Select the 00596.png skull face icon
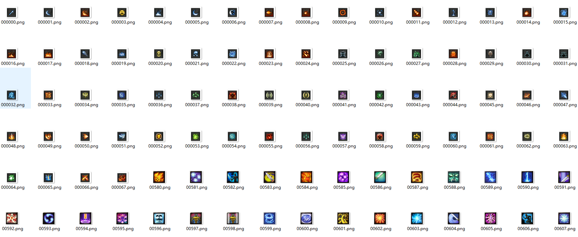 [159, 219]
